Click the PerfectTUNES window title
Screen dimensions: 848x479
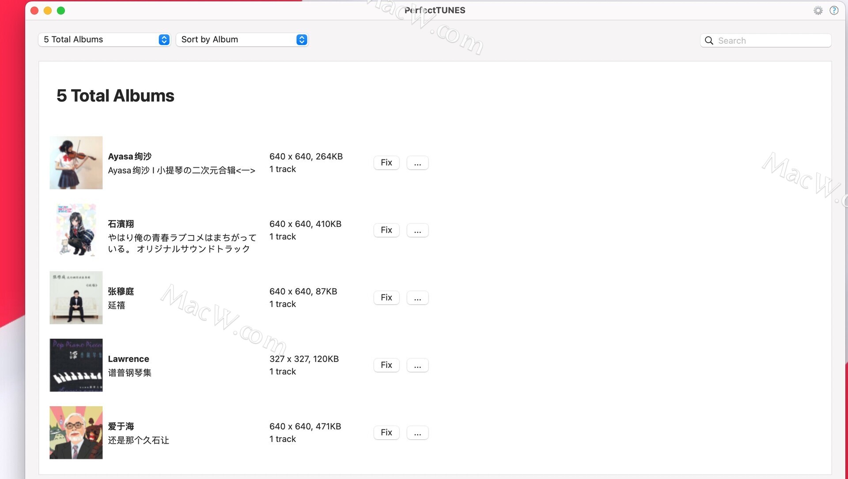click(x=435, y=10)
